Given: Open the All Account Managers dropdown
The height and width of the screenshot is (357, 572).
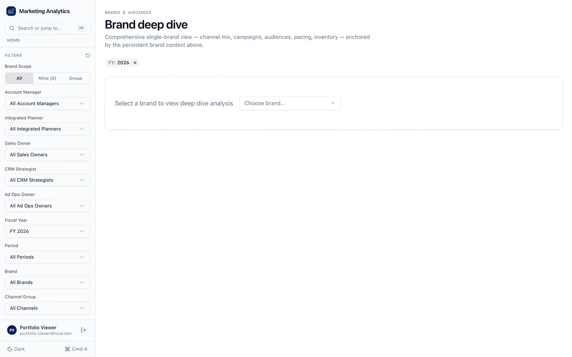Looking at the screenshot, I should click(x=48, y=104).
